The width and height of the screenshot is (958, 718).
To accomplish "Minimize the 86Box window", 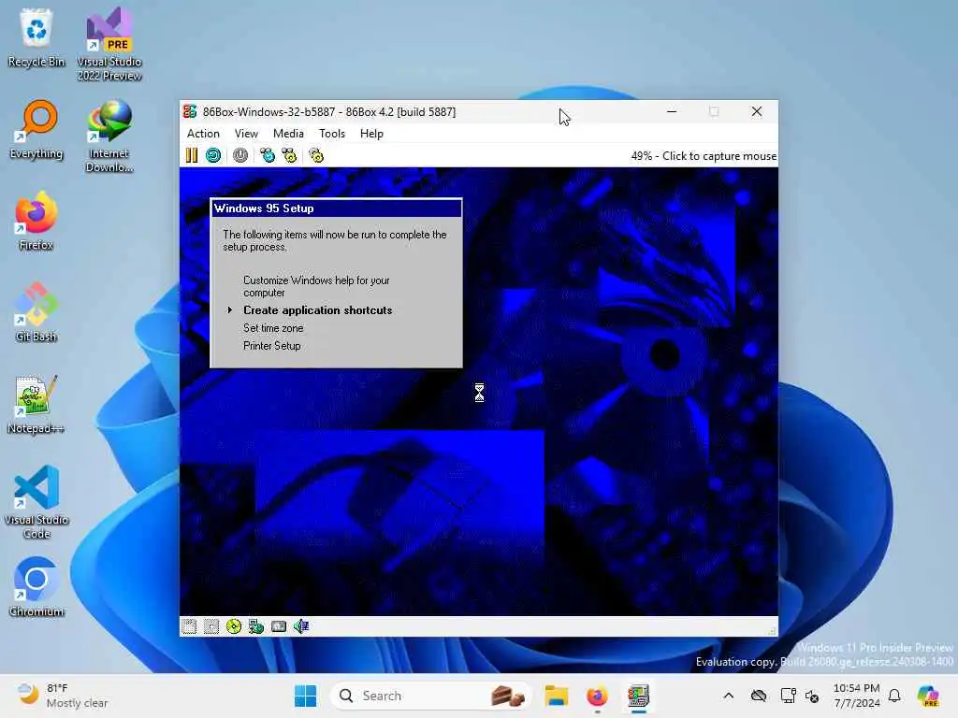I will click(672, 112).
